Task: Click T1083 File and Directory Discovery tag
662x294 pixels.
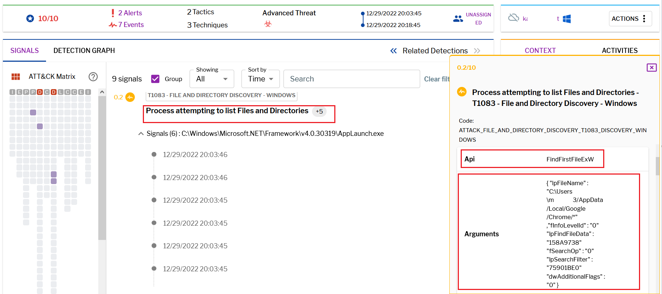Action: point(221,95)
